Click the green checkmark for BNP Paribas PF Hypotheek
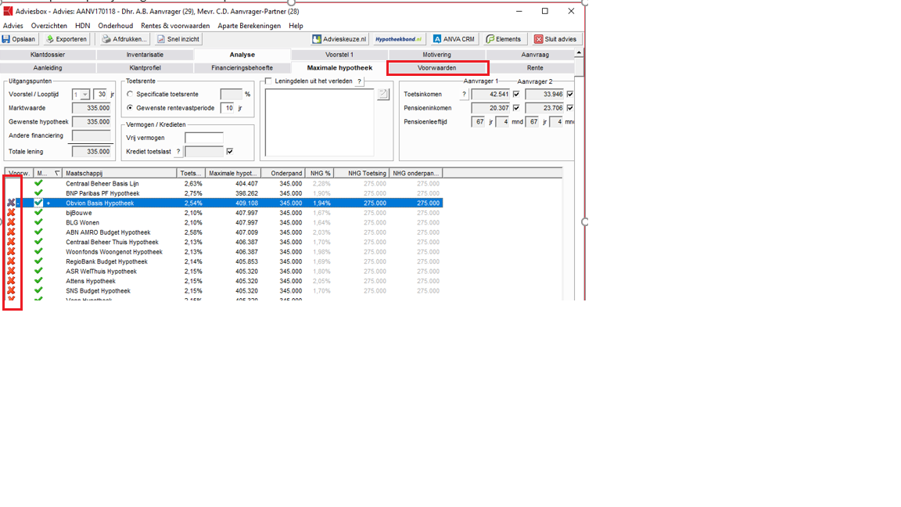Image resolution: width=901 pixels, height=507 pixels. click(x=38, y=193)
